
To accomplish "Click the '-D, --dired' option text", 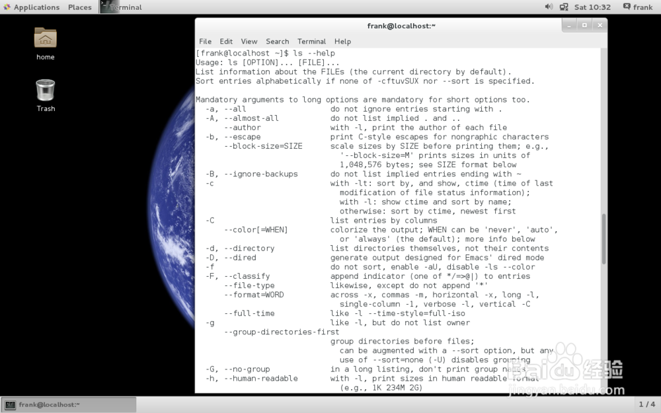I will coord(231,258).
